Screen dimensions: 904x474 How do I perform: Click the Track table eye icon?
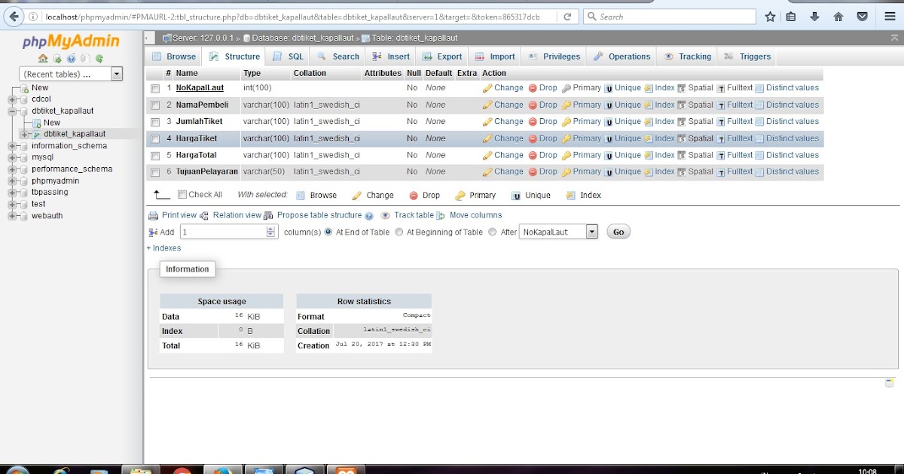point(386,216)
